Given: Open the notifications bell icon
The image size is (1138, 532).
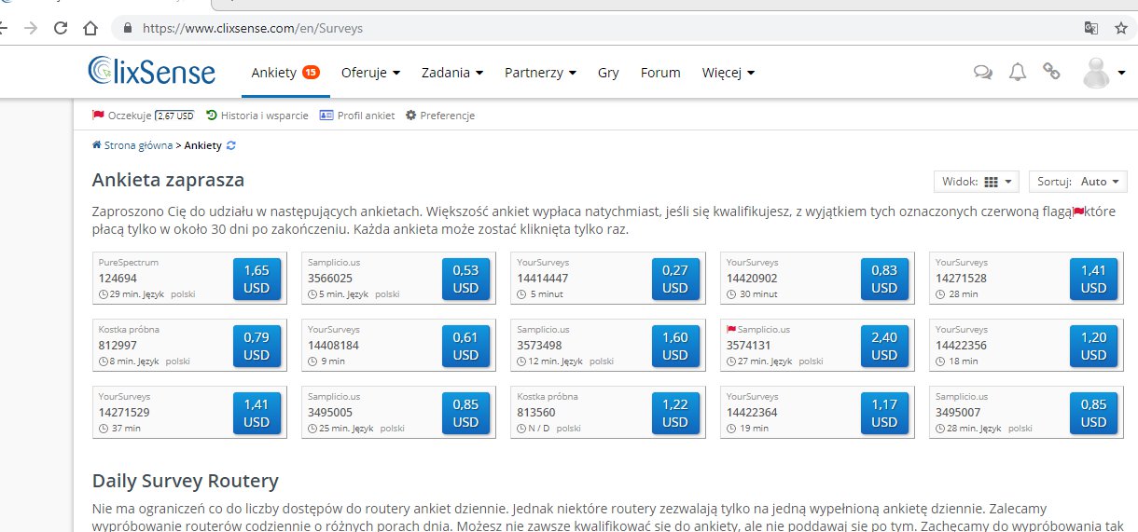Looking at the screenshot, I should [1018, 72].
